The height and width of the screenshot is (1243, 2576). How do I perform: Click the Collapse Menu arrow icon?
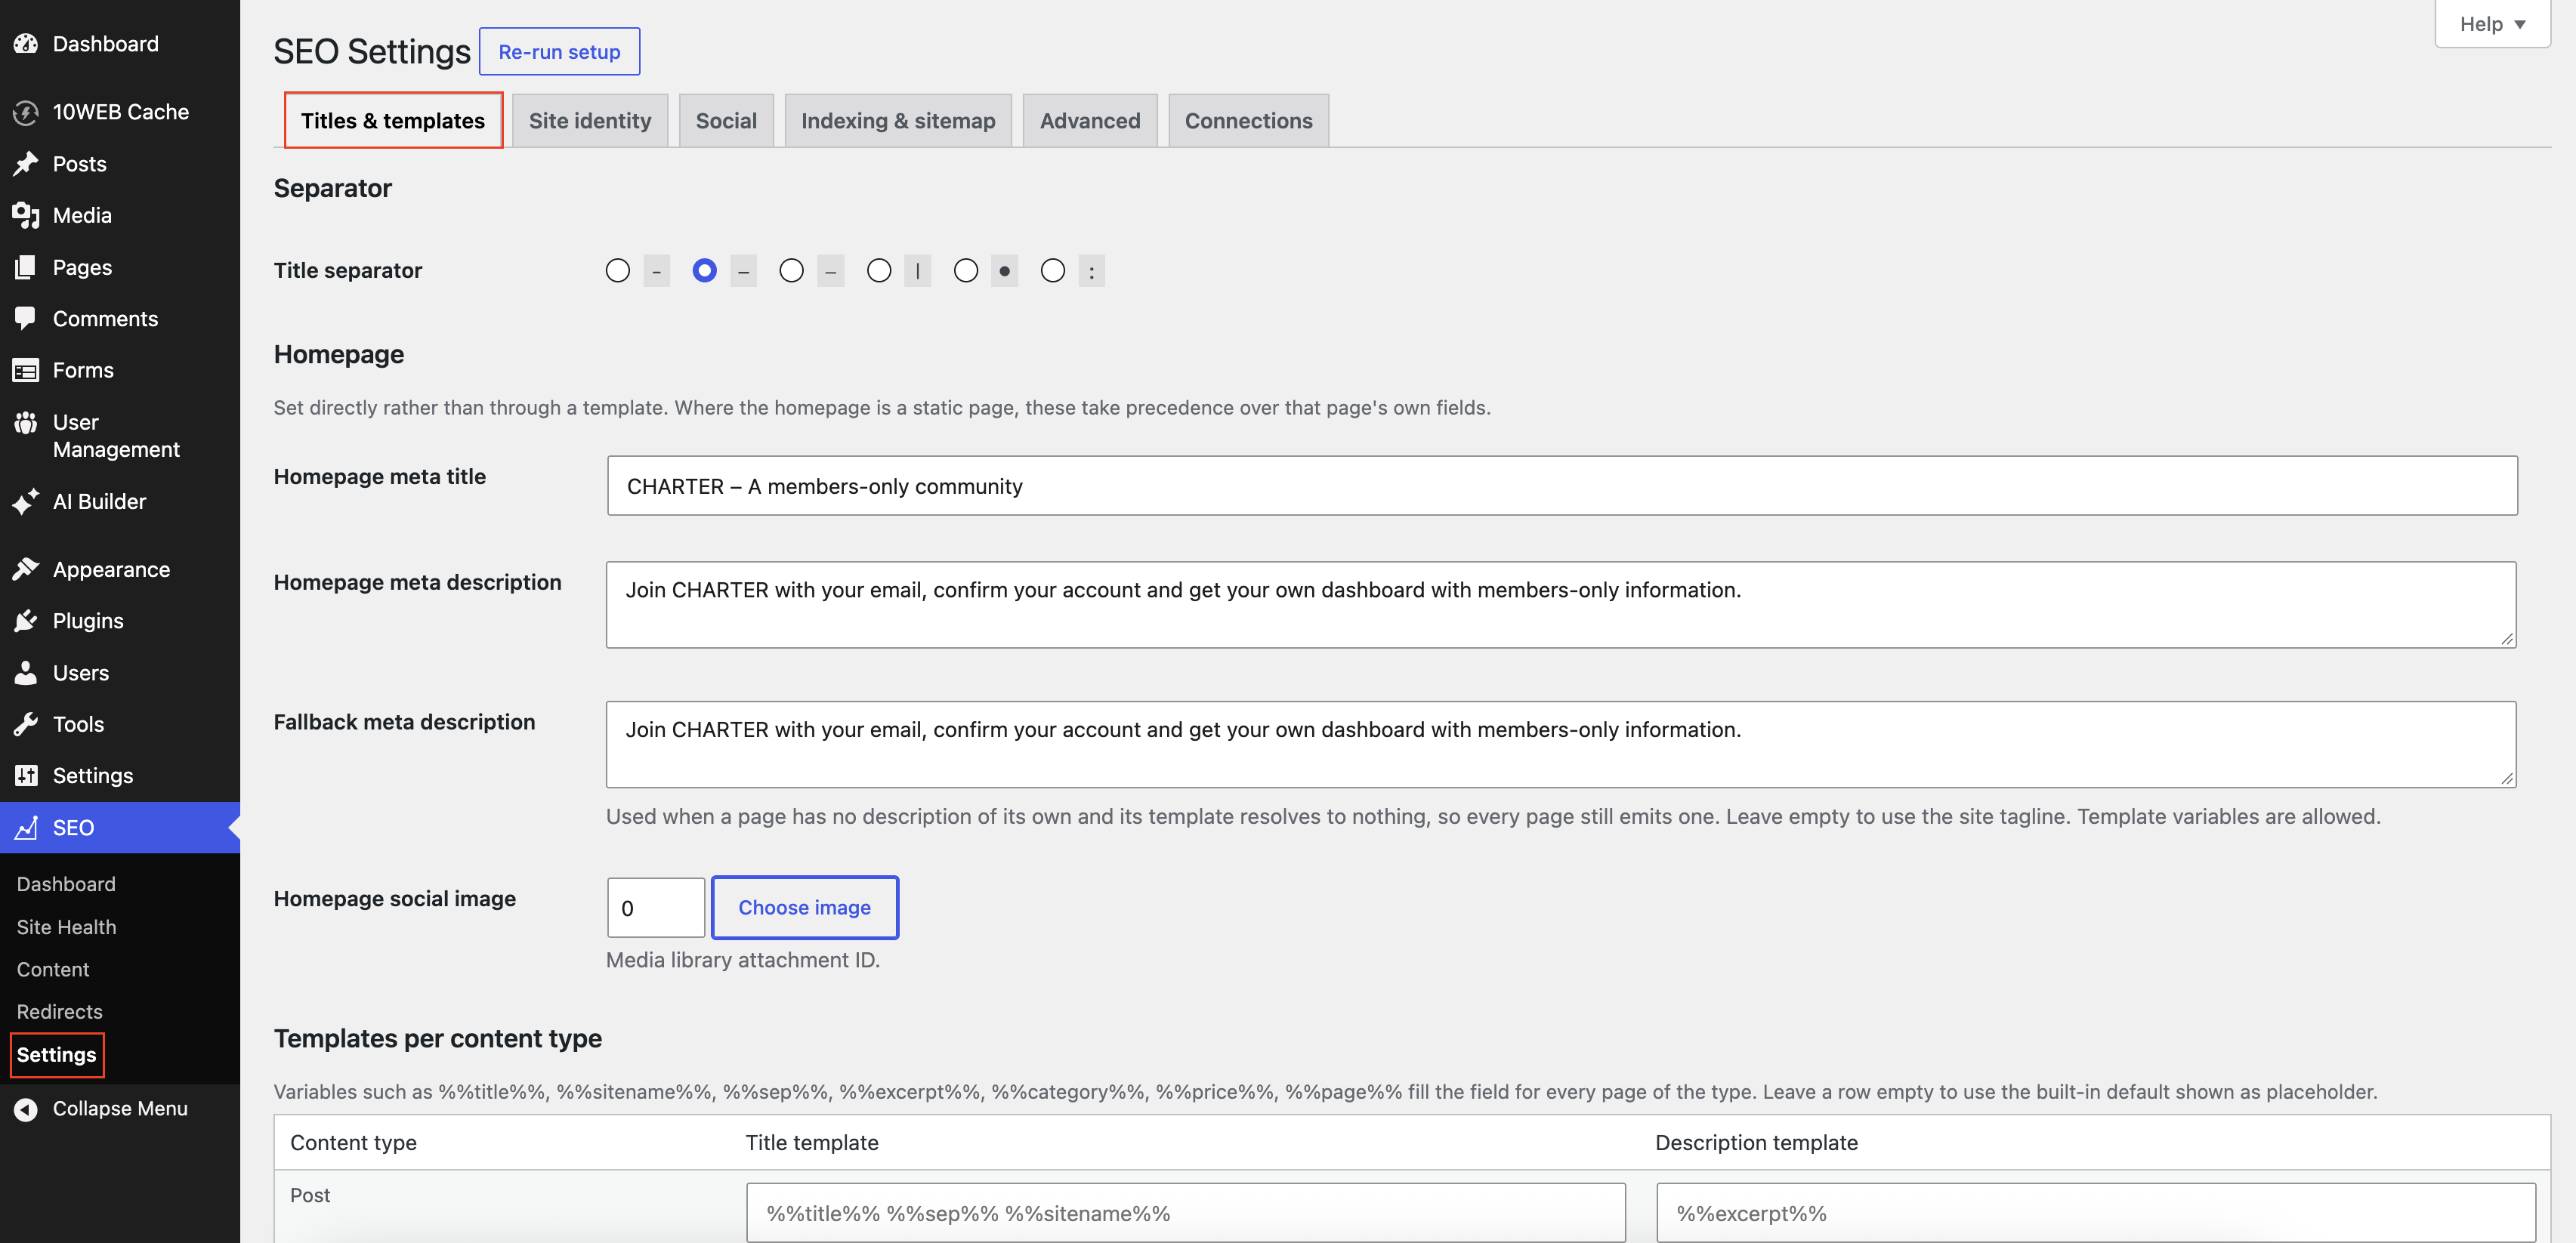click(26, 1109)
